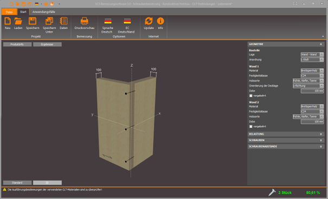Open the Druckvorschau printer icon

(84, 21)
